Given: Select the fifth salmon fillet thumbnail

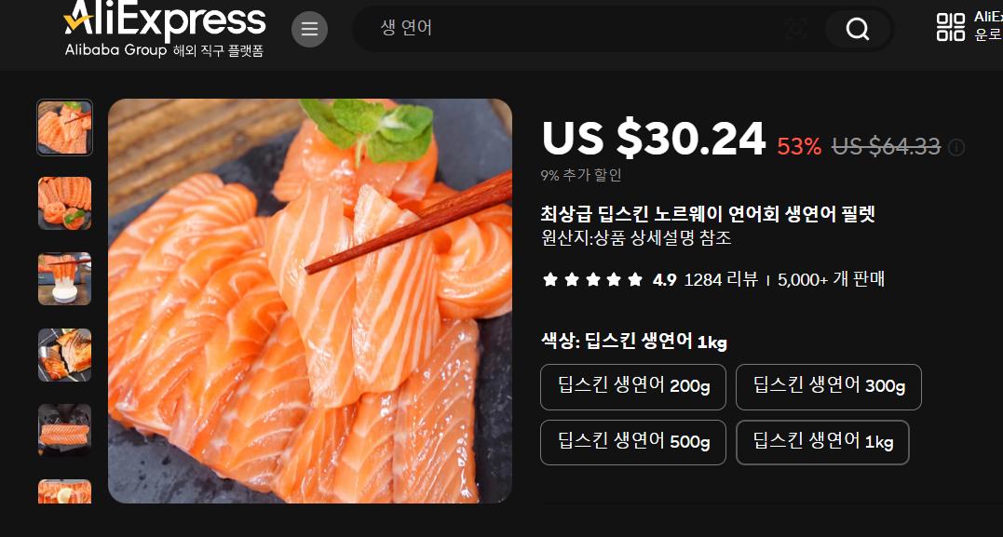Looking at the screenshot, I should pos(64,430).
